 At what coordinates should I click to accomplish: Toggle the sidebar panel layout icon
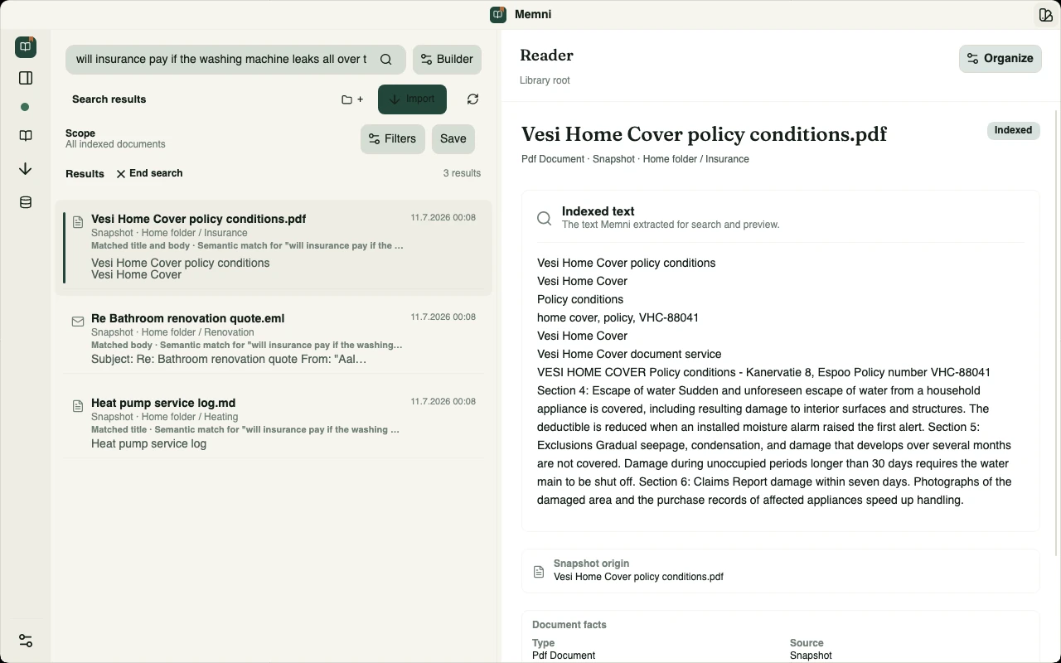26,78
